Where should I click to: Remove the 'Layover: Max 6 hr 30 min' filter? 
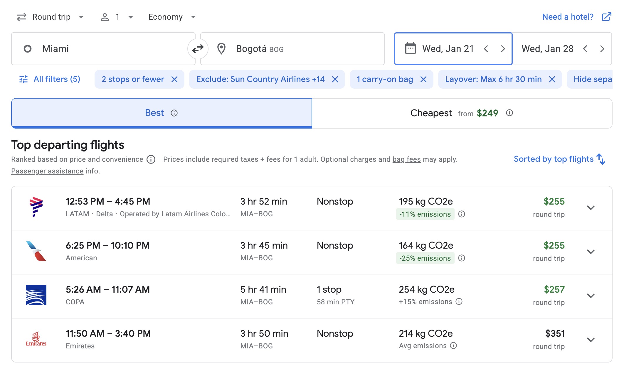[552, 79]
